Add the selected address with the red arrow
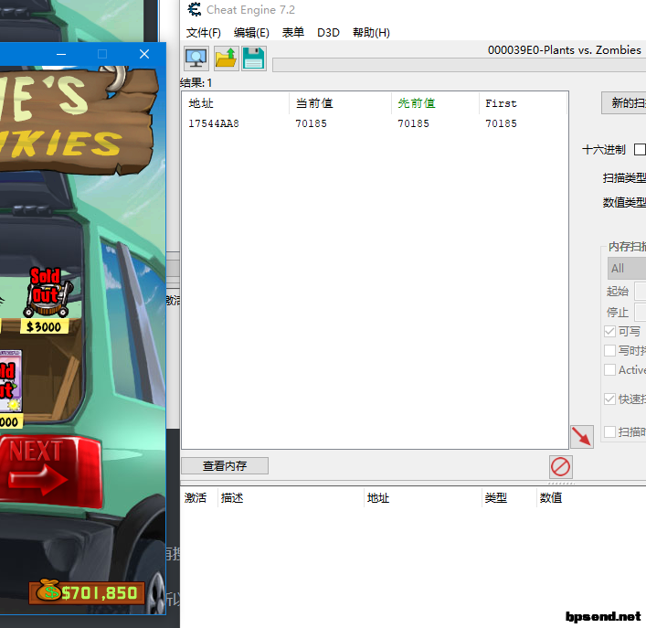646x628 pixels. (x=582, y=437)
